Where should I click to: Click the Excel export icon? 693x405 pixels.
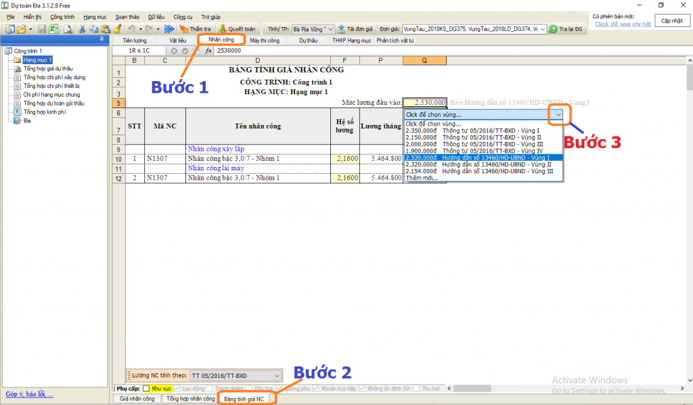(53, 29)
